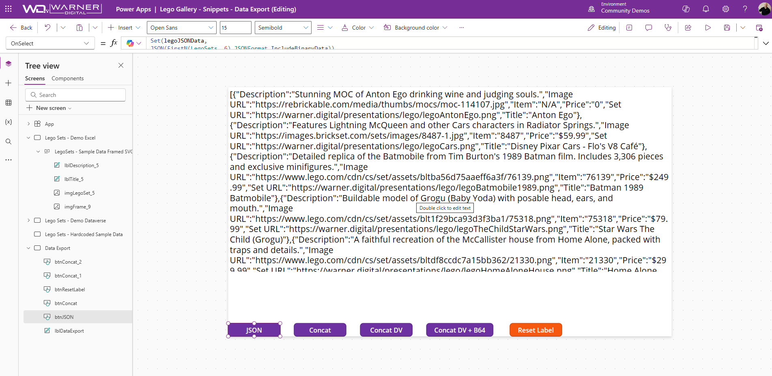Open the Color picker
The width and height of the screenshot is (772, 376).
point(357,28)
